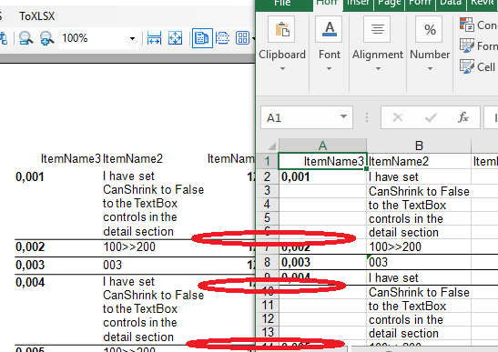498x352 pixels.
Task: Switch to the Data ribbon tab
Action: tap(451, 4)
